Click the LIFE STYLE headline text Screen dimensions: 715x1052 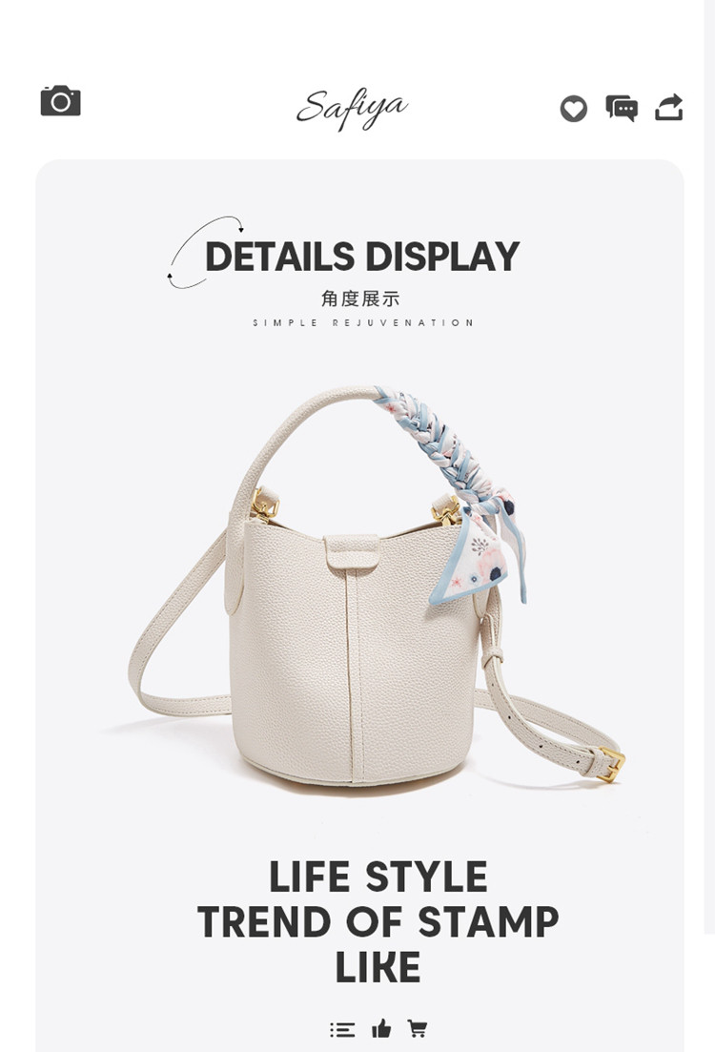click(378, 877)
